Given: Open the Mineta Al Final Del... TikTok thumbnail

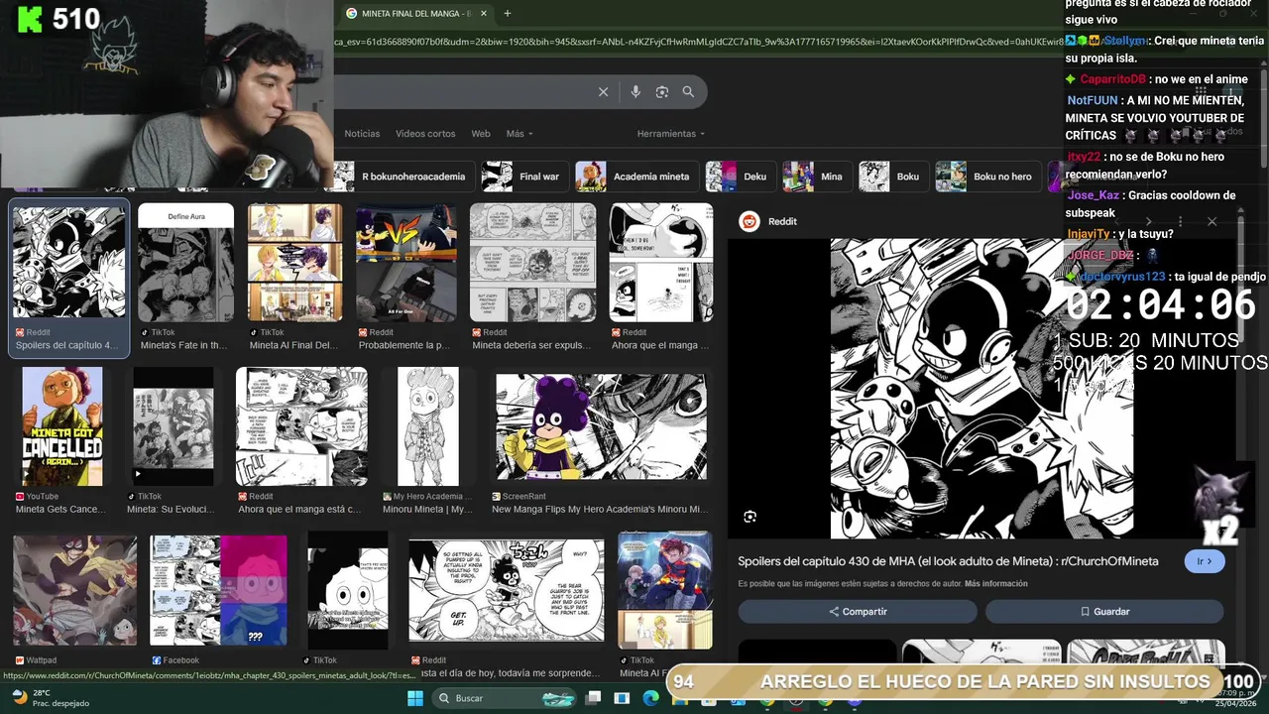Looking at the screenshot, I should [x=295, y=263].
